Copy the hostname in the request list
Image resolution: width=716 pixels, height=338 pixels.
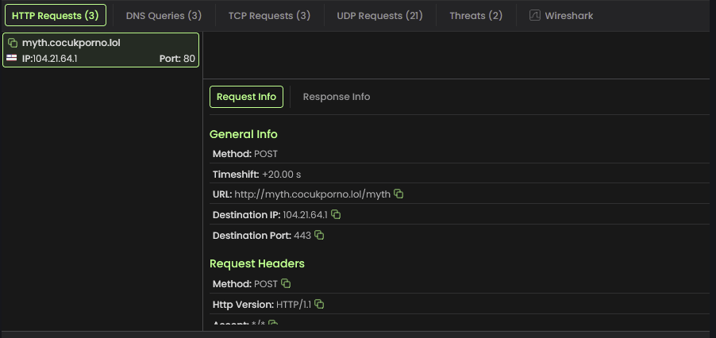point(13,43)
